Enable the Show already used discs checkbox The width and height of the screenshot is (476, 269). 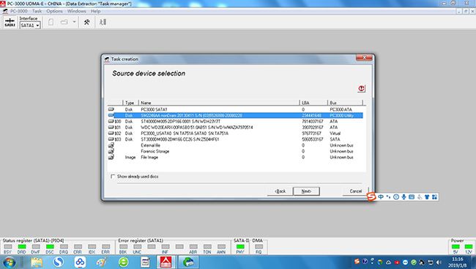(x=113, y=177)
